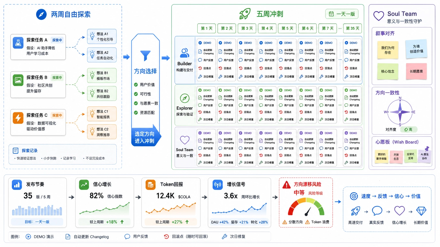This screenshot has width=440, height=247.
Task: Click the large heart beside Soul Team title
Action: tap(379, 16)
